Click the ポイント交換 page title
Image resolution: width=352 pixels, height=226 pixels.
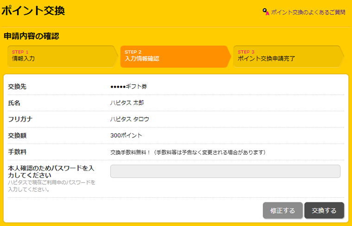[x=33, y=11]
